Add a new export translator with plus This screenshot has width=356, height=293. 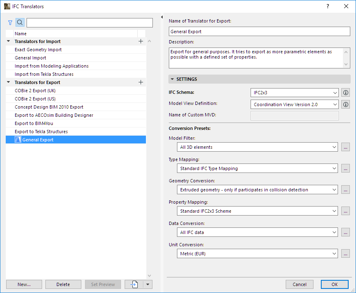(141, 82)
